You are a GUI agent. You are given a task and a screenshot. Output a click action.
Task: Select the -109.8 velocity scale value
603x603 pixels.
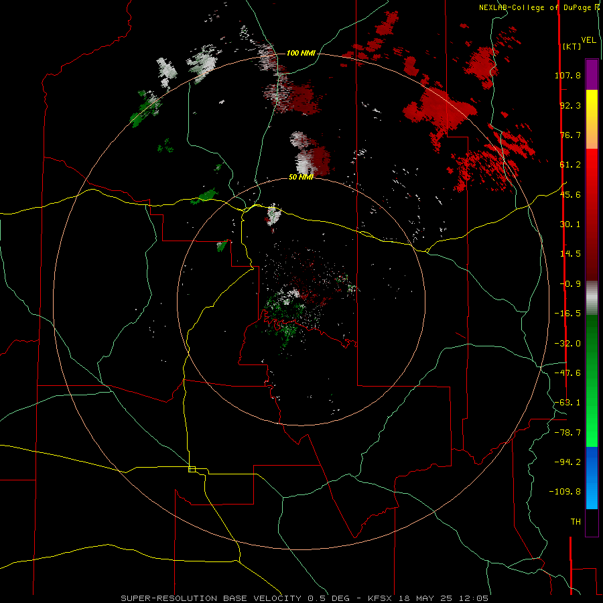coord(565,492)
